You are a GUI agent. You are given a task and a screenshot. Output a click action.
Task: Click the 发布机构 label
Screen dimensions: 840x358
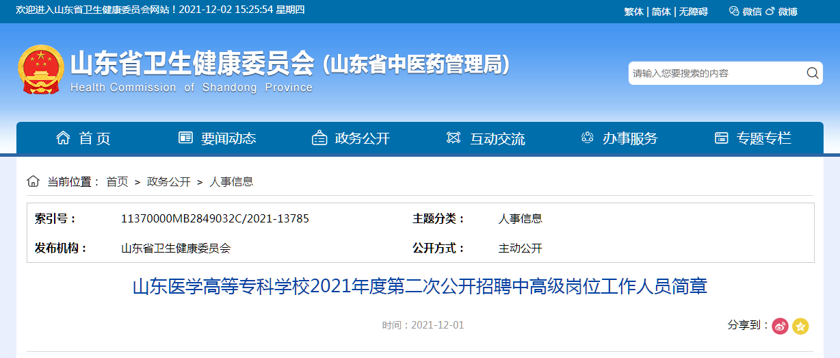click(61, 248)
